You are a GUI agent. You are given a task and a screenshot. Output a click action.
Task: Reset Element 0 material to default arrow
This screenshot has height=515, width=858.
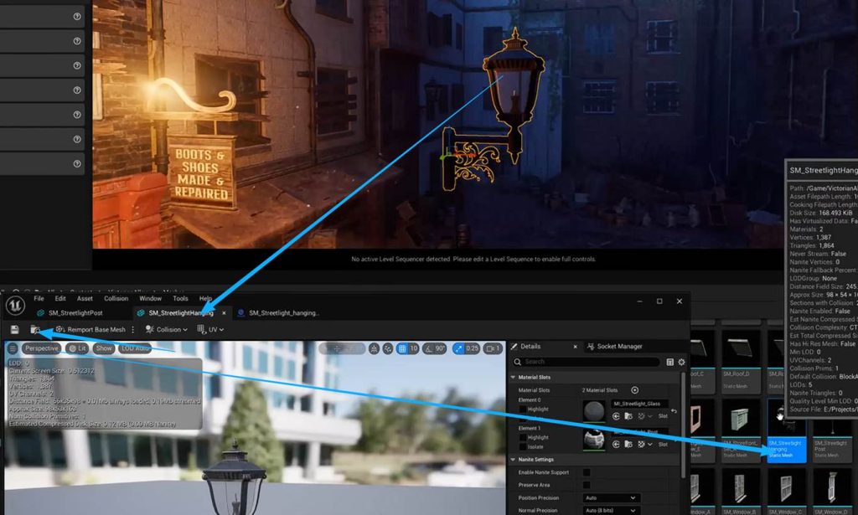pyautogui.click(x=674, y=410)
